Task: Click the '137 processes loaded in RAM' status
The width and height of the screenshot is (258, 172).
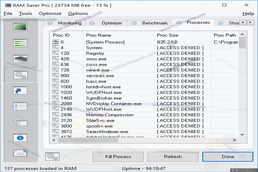Action: [x=40, y=168]
